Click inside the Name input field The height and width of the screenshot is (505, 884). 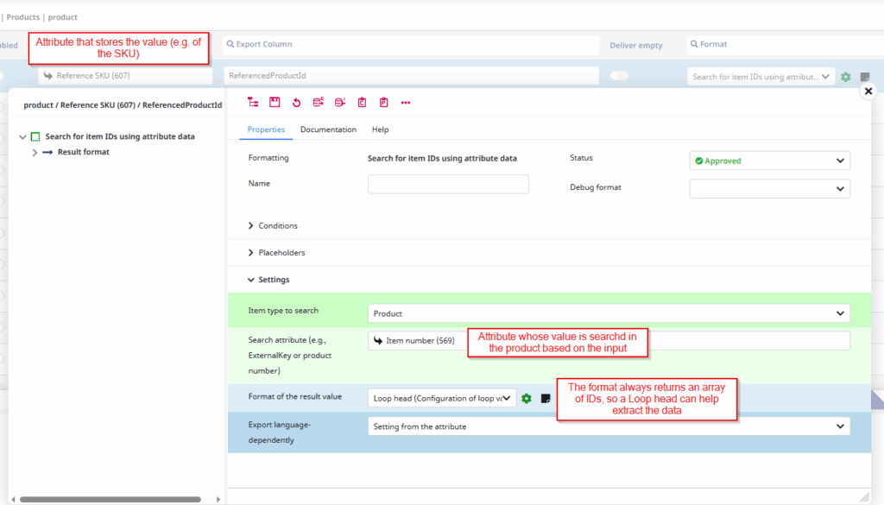tap(448, 184)
